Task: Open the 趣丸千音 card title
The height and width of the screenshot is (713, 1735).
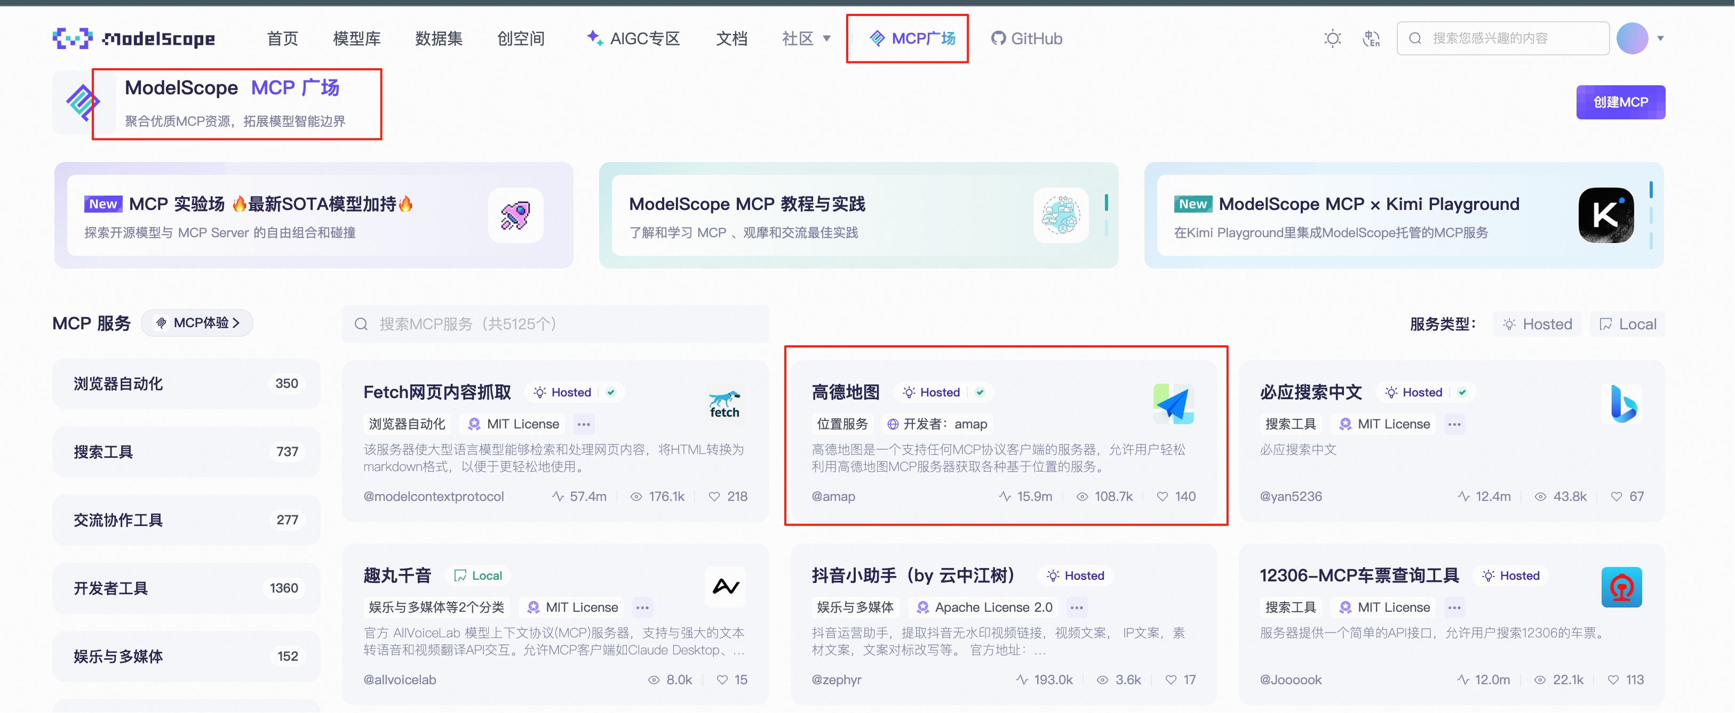Action: 397,576
